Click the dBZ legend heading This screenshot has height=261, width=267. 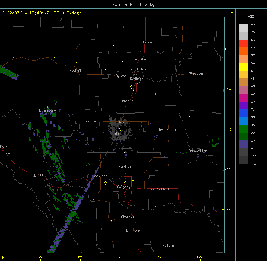coord(251,16)
